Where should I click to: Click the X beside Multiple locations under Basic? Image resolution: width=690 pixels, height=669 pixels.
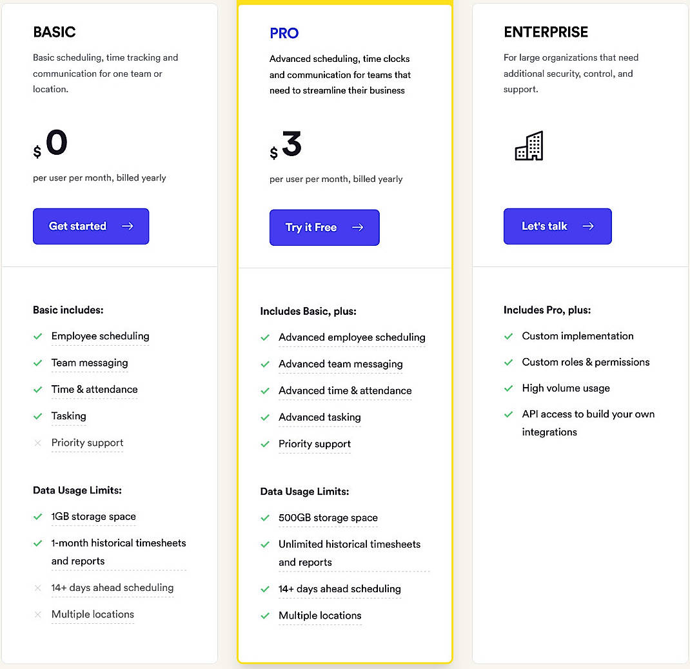coord(37,615)
